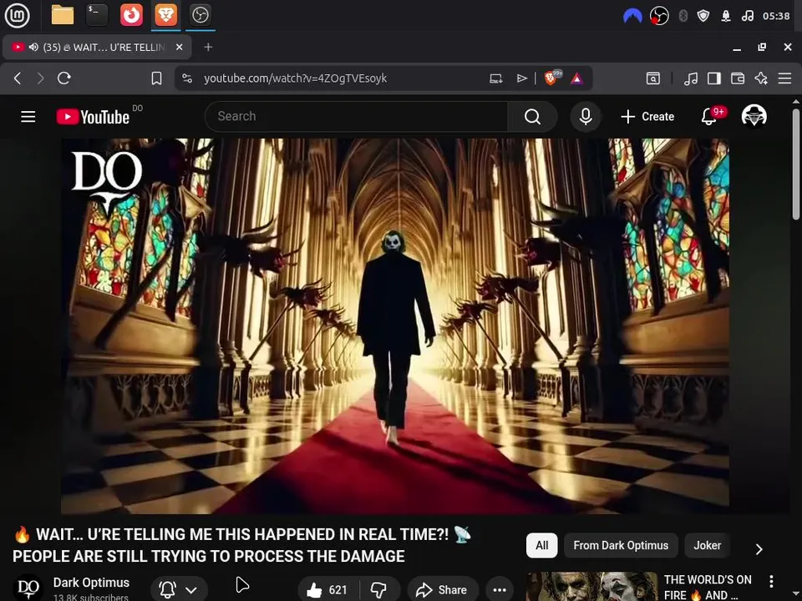Click the page vertical scrollbar
This screenshot has width=802, height=601.
(796, 164)
